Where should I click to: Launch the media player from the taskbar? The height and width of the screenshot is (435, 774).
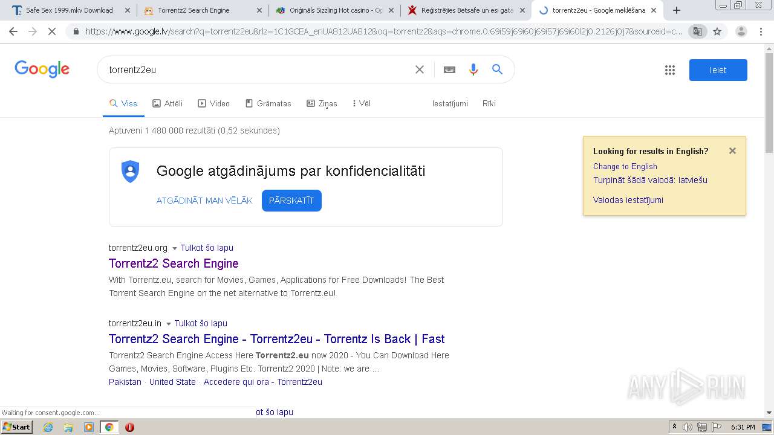(x=89, y=427)
